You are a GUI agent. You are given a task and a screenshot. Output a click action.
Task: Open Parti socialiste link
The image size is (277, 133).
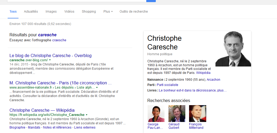point(167,85)
